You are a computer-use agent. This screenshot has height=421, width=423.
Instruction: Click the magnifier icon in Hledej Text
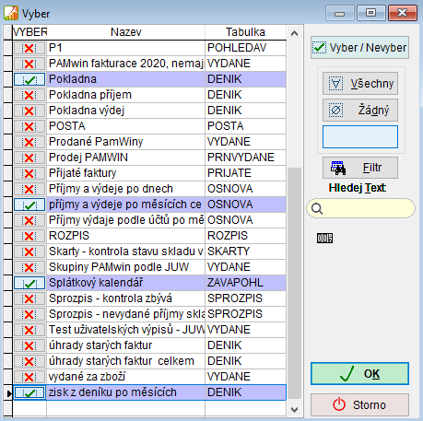tap(317, 208)
